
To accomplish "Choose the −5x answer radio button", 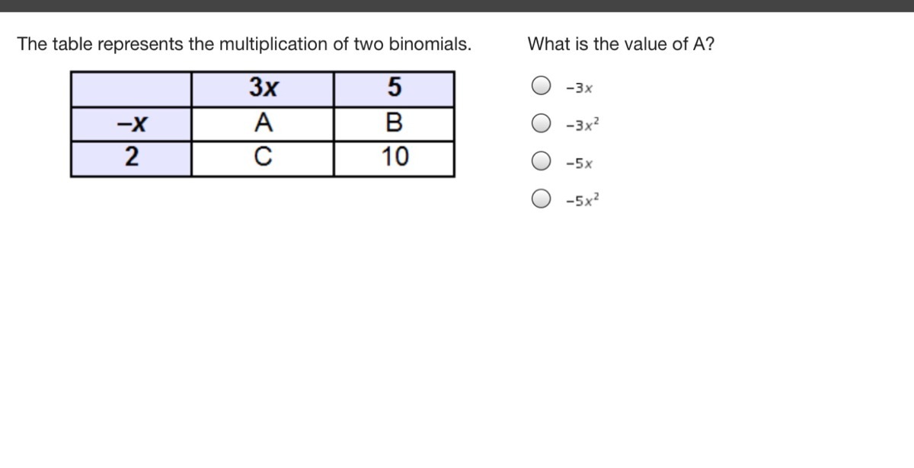I will pos(541,161).
